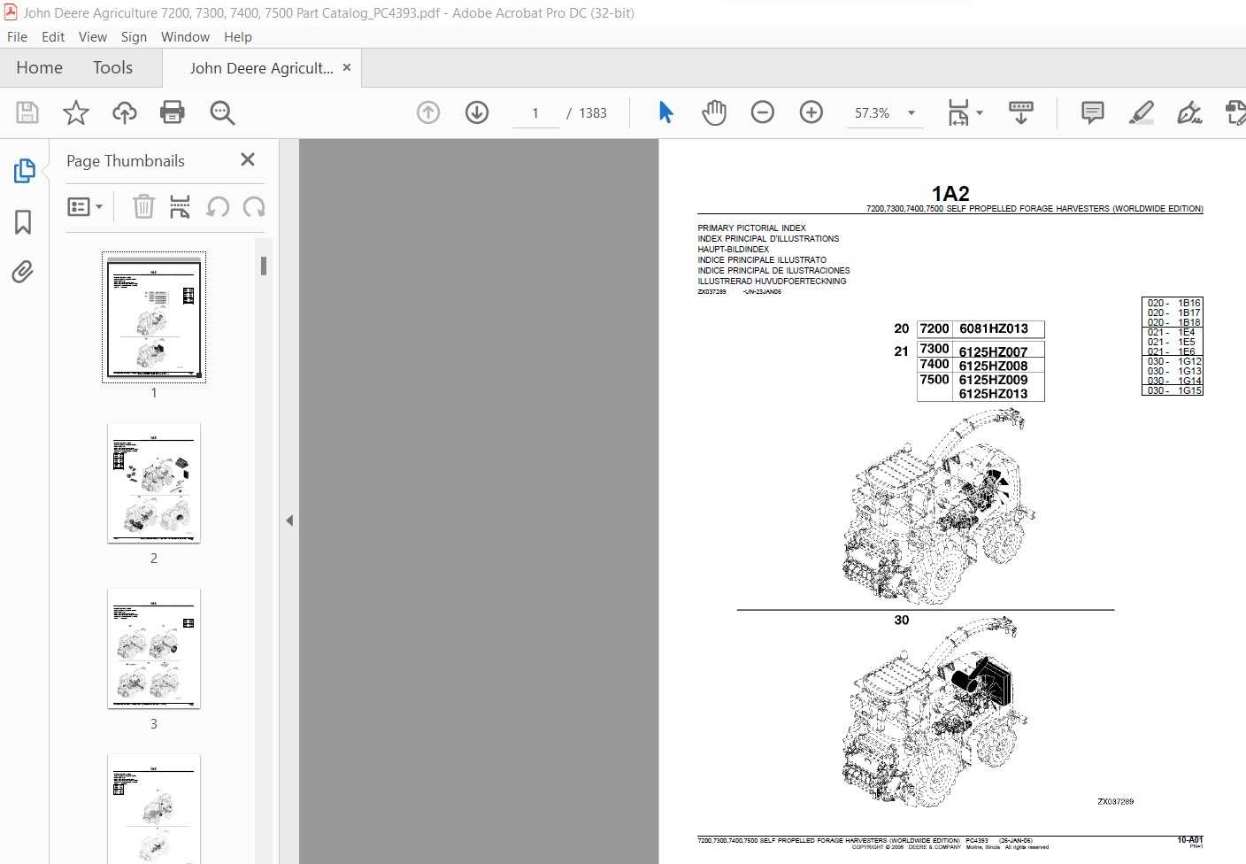Open the Bookmarks sidebar panel
Image resolution: width=1246 pixels, height=864 pixels.
[x=23, y=221]
